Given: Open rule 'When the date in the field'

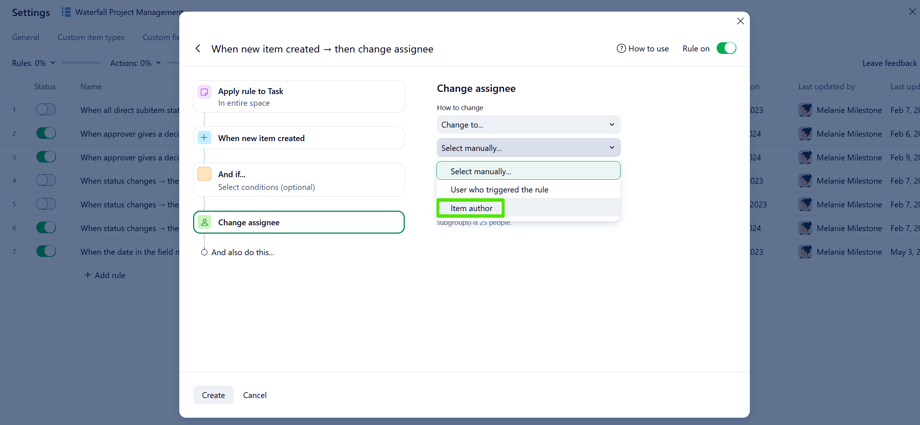Looking at the screenshot, I should click(x=130, y=252).
